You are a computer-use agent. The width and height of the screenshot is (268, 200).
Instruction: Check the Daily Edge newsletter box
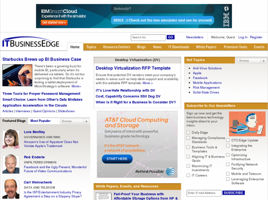[188, 132]
